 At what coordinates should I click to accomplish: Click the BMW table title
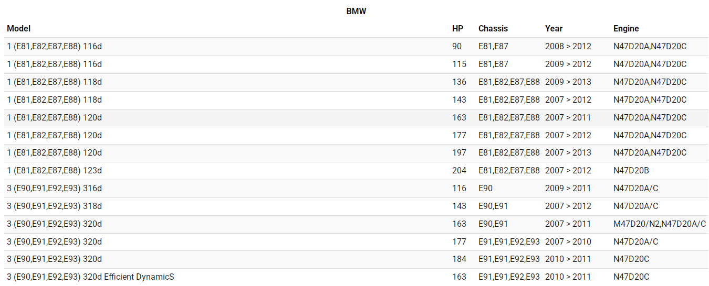click(x=356, y=11)
